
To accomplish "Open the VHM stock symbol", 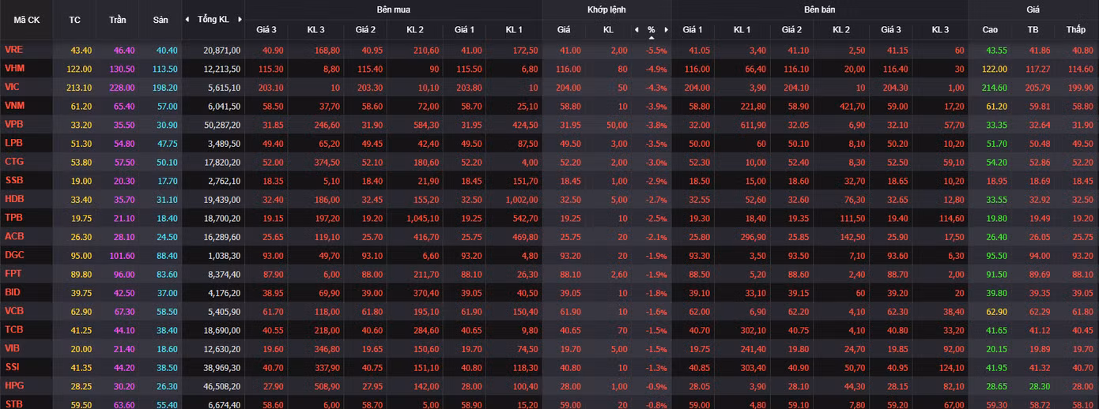I will (x=14, y=69).
